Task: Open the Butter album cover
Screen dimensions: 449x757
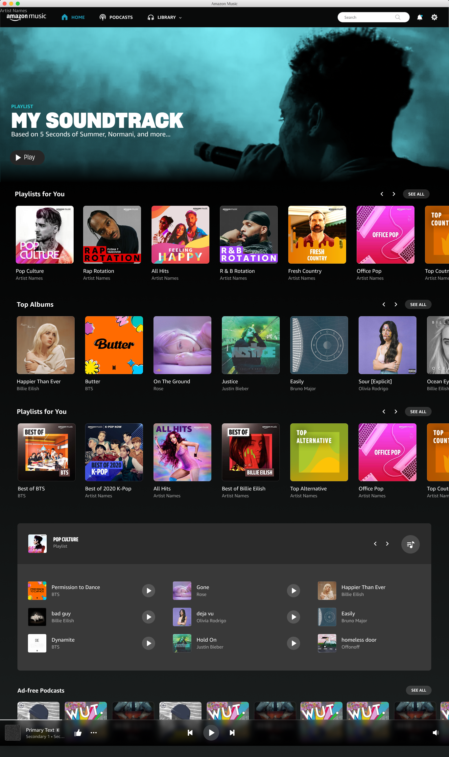Action: pos(114,345)
